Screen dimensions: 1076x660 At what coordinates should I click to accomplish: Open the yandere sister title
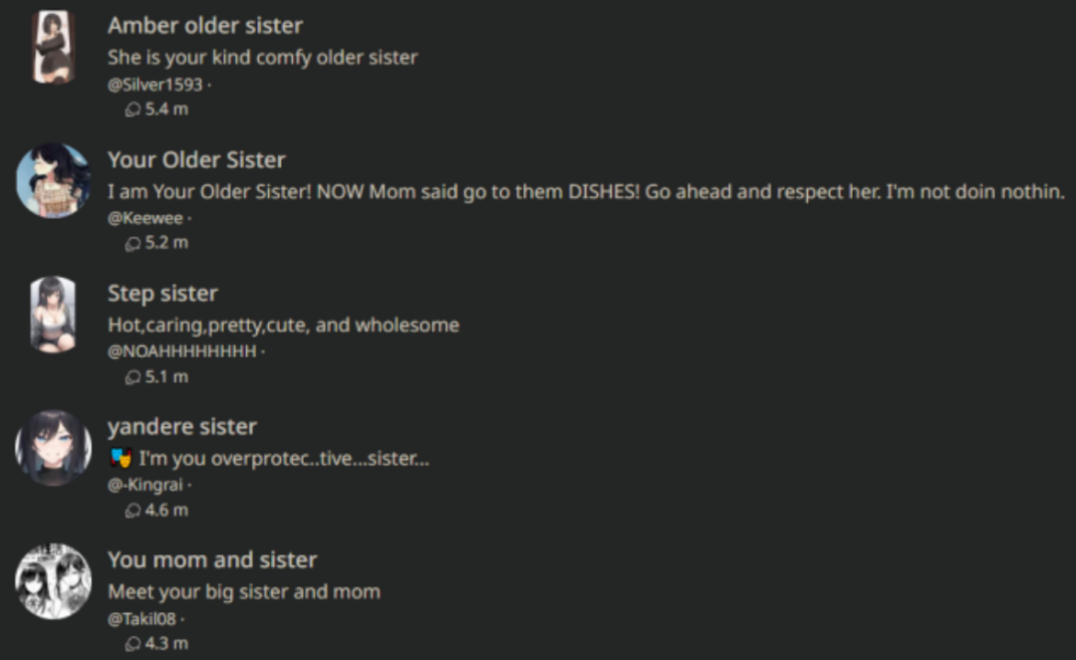(x=181, y=427)
